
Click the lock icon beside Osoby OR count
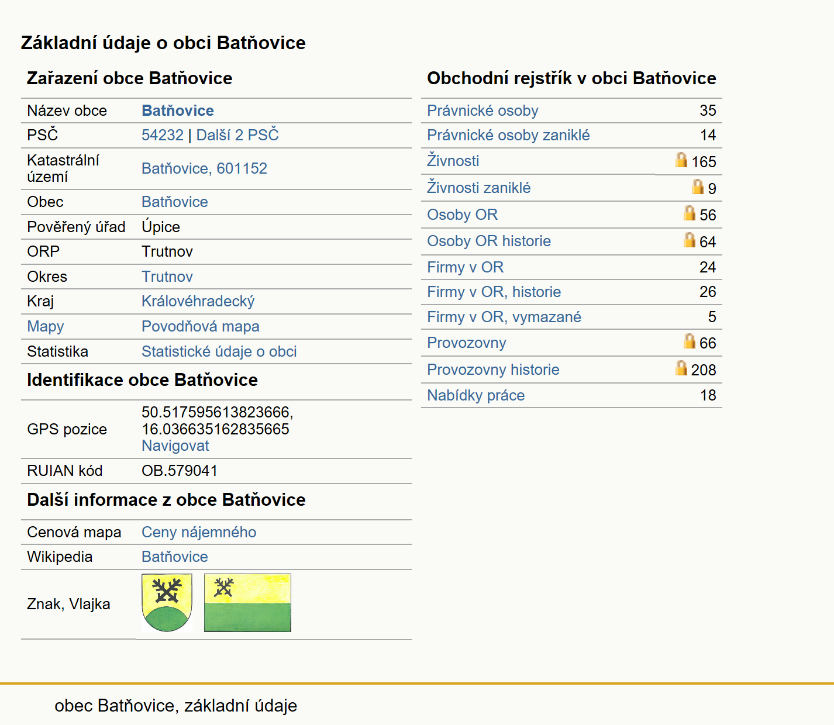(x=690, y=213)
